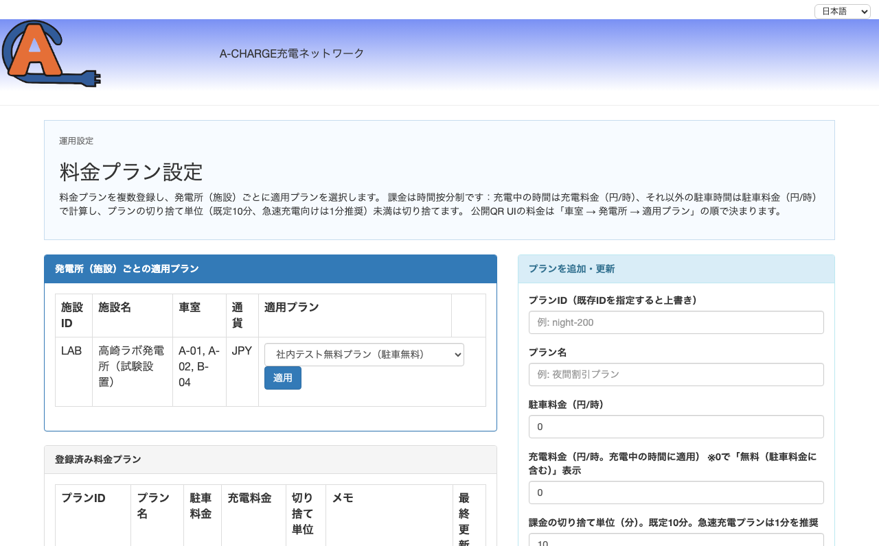Click the プラン名 column header in registered plans
Screen dimensions: 879x546
tap(157, 516)
